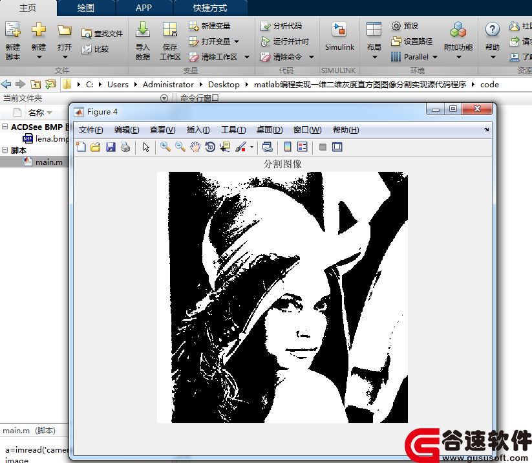Viewport: 532px width, 463px height.
Task: Click Add-Ons (附加功能) icon
Action: point(458,30)
